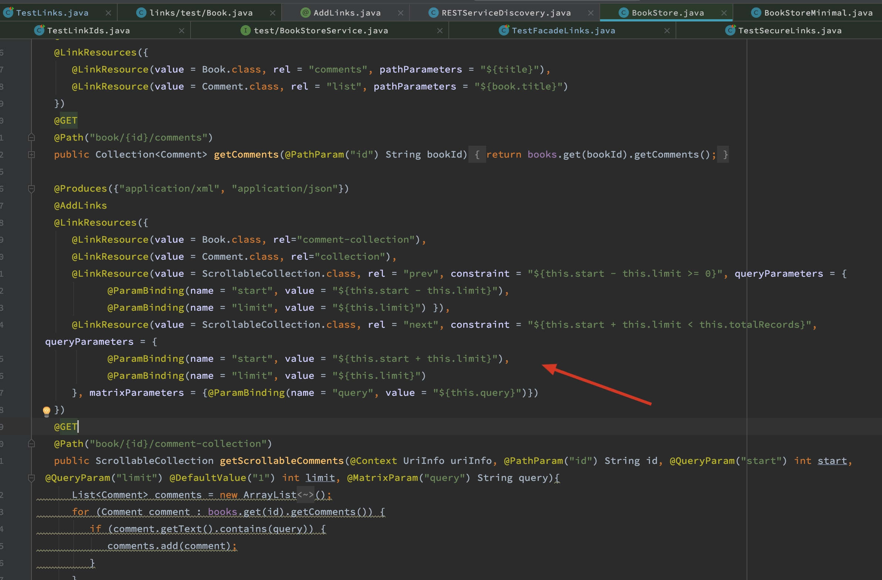This screenshot has height=580, width=882.
Task: Click the TestFacadeLinks.java class icon
Action: pos(504,30)
